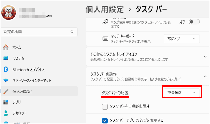The height and width of the screenshot is (124, 210).
Task: Open the 中央揃え alignment dropdown
Action: 182,92
